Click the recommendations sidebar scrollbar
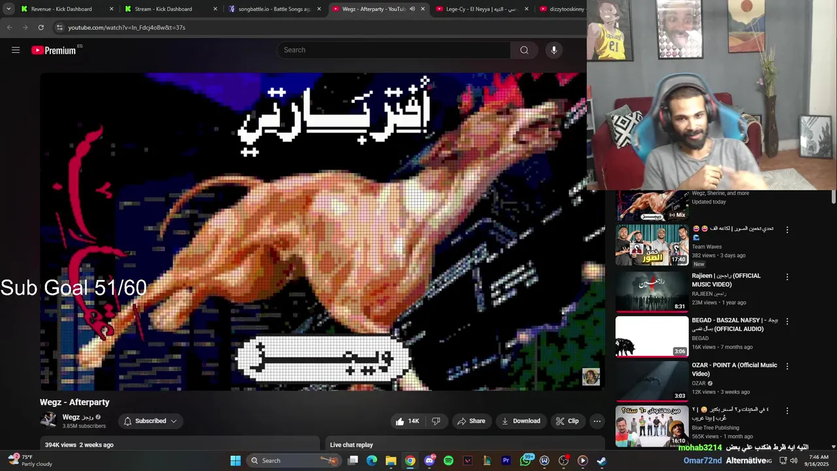This screenshot has width=837, height=471. 833,198
